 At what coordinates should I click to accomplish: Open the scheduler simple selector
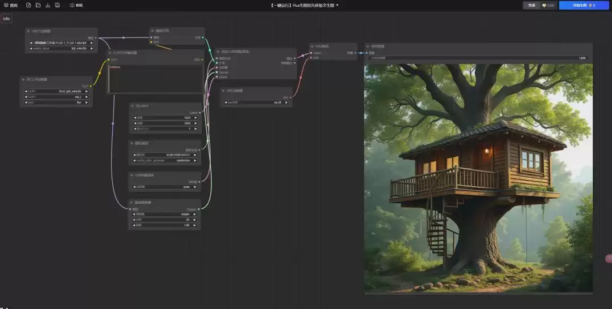165,214
